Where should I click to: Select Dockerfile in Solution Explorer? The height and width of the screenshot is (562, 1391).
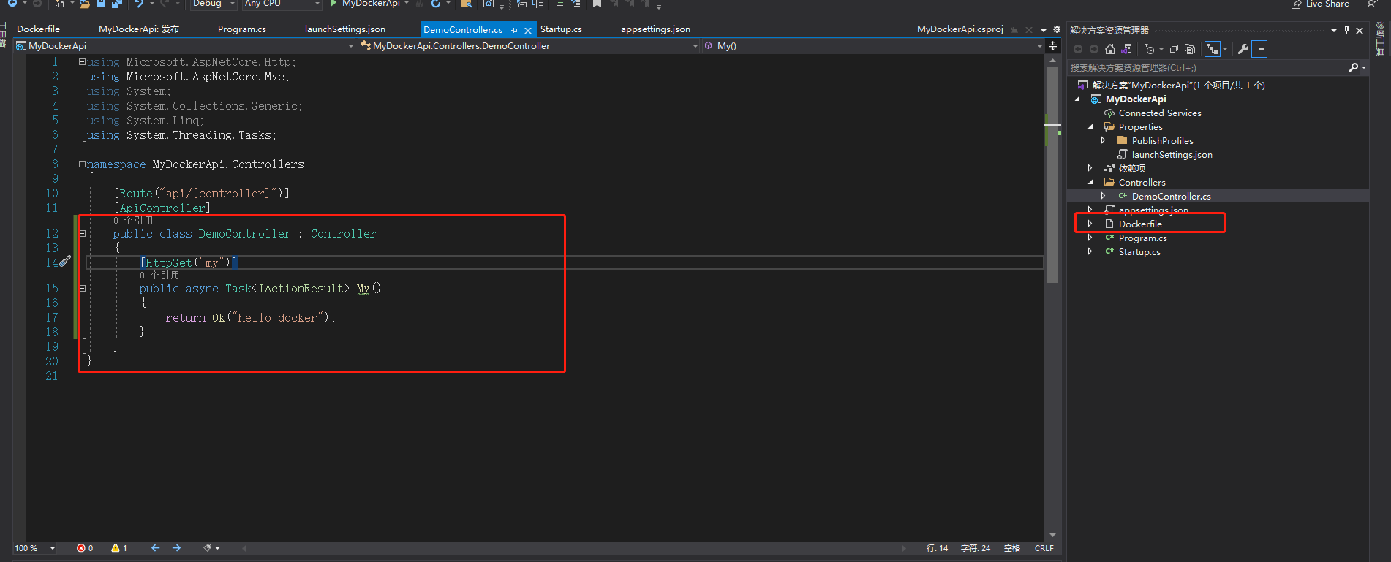tap(1139, 224)
